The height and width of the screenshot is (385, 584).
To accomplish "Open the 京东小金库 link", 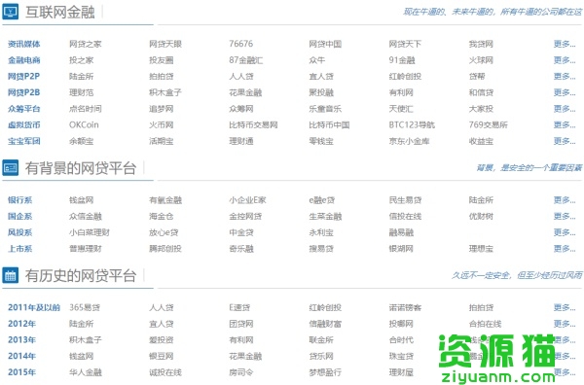I will pos(409,141).
